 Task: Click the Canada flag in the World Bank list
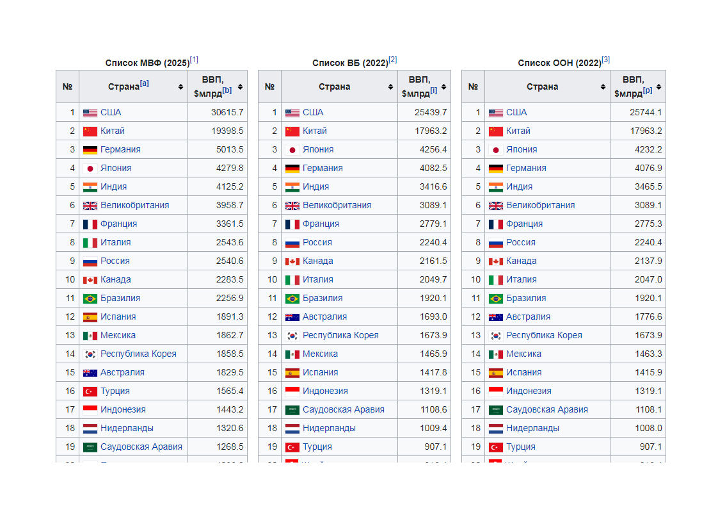(x=292, y=261)
